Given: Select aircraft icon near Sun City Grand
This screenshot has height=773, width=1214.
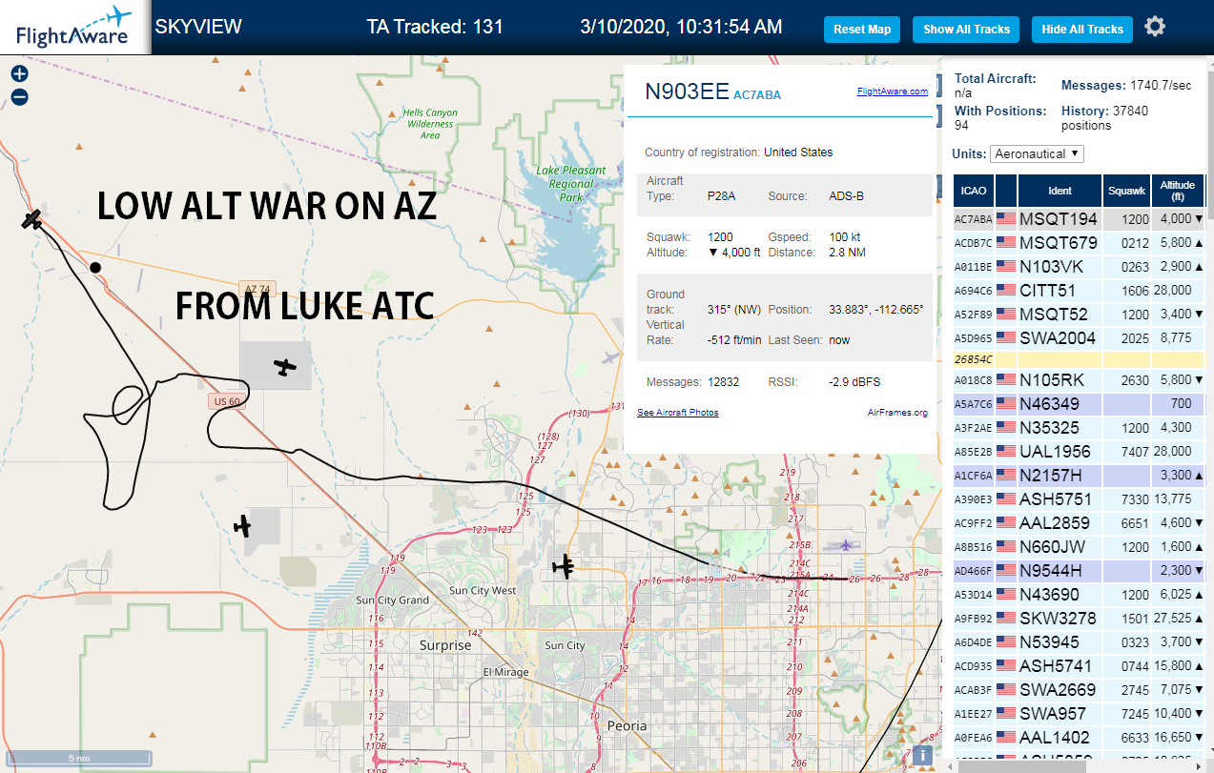Looking at the screenshot, I should 242,525.
